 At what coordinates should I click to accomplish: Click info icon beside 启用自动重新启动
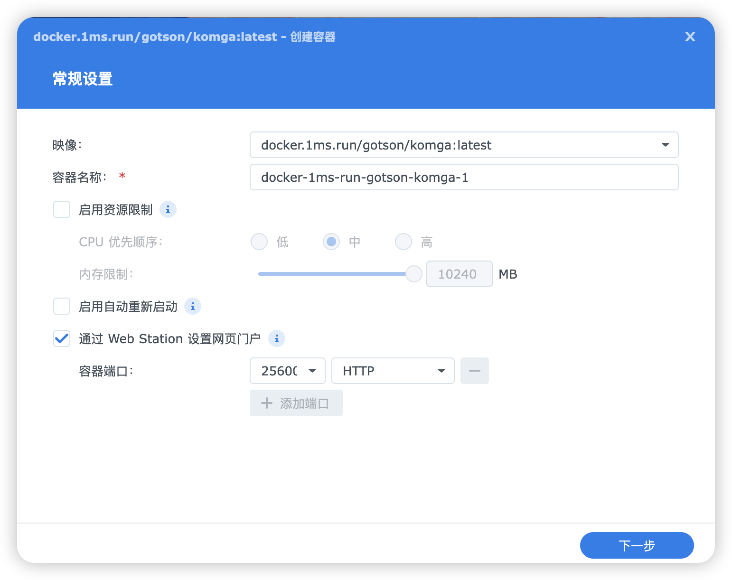point(192,307)
